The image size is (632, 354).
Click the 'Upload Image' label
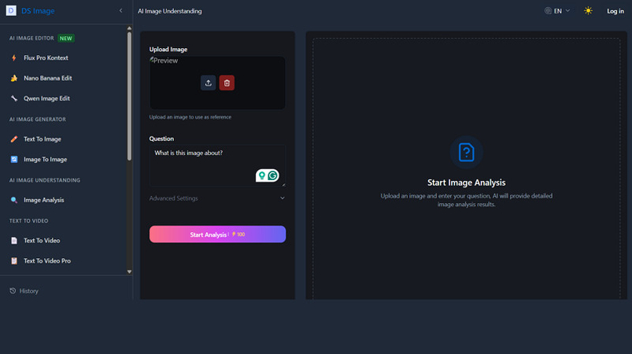point(168,49)
